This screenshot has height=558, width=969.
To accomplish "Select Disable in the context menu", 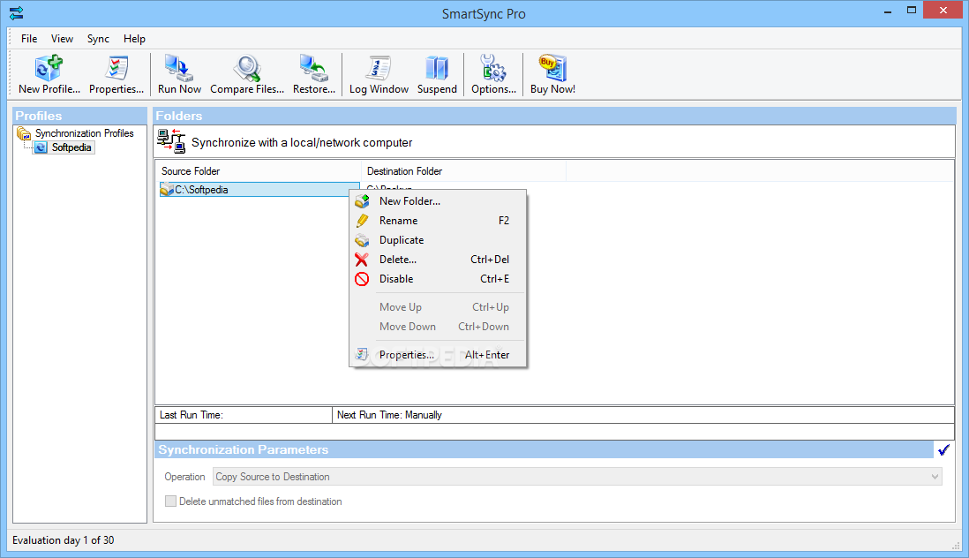I will pyautogui.click(x=438, y=279).
